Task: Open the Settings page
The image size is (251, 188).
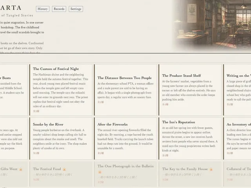Action: click(x=76, y=9)
